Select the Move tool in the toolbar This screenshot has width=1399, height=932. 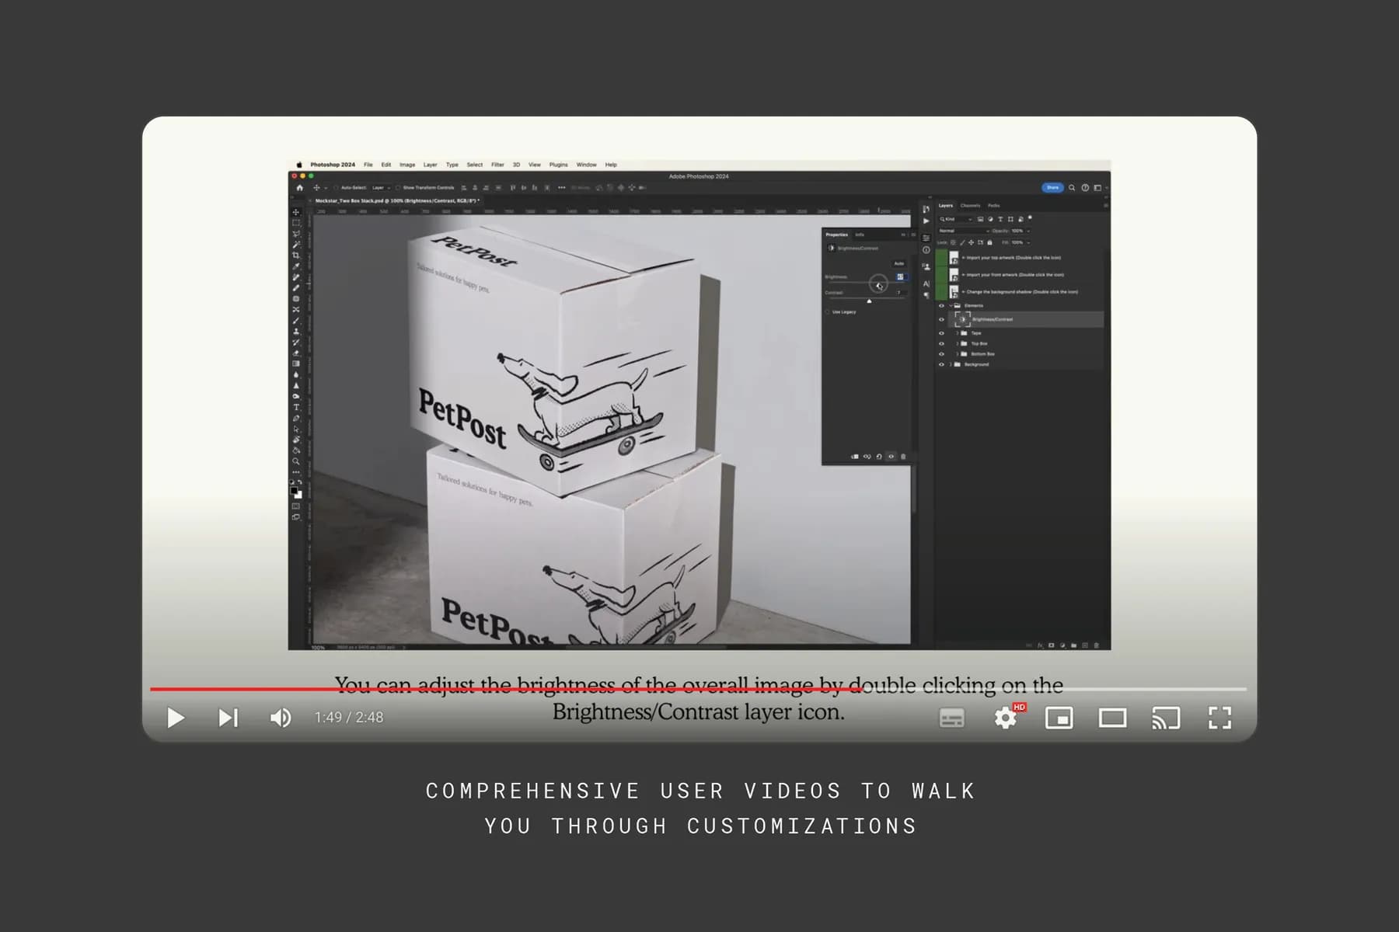296,212
